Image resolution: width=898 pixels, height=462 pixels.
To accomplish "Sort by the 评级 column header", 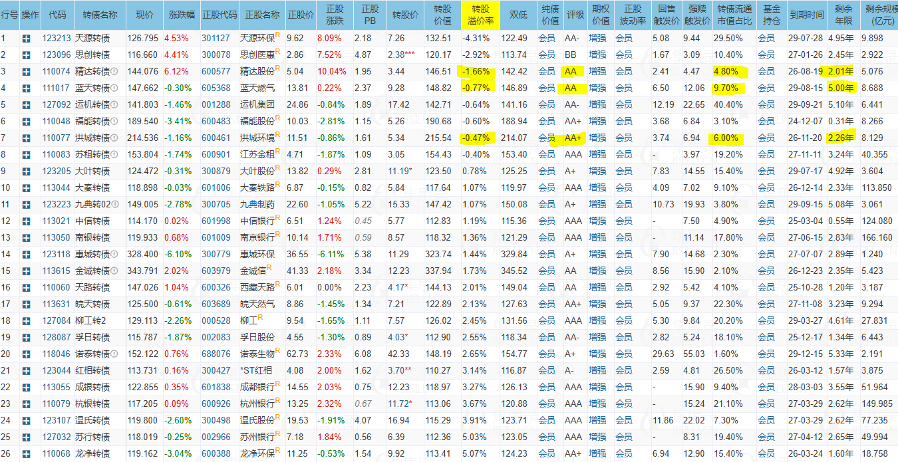I will 575,15.
